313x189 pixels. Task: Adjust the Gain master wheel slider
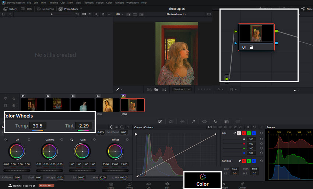[82, 171]
